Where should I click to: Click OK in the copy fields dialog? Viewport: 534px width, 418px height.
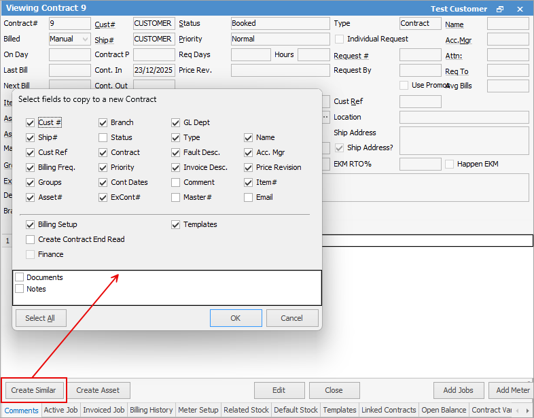pyautogui.click(x=236, y=318)
